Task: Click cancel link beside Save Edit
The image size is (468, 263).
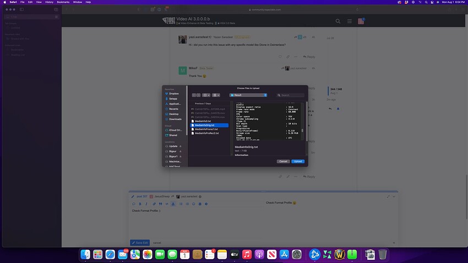Action: [x=157, y=243]
